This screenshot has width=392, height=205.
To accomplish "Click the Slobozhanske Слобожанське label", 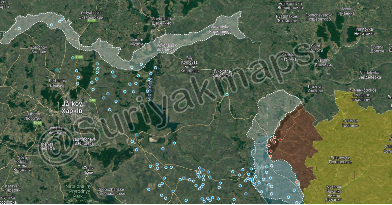I will tap(111, 192).
